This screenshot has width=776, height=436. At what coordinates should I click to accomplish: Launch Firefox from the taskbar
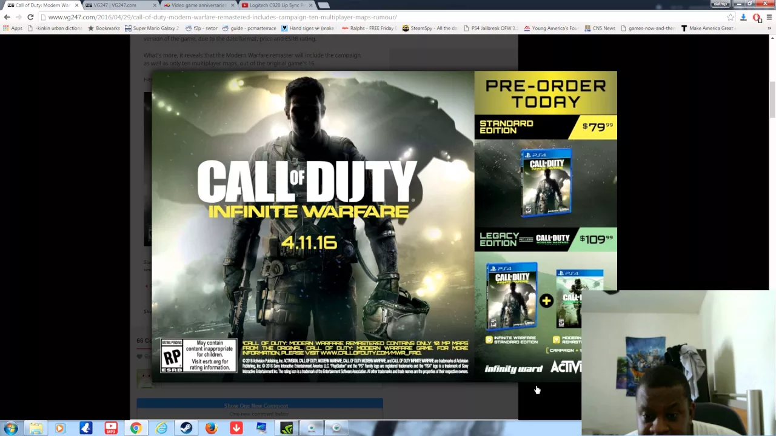(x=211, y=428)
